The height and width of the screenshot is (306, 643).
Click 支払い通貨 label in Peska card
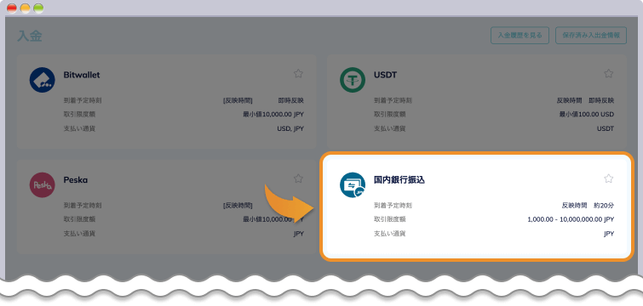point(79,234)
